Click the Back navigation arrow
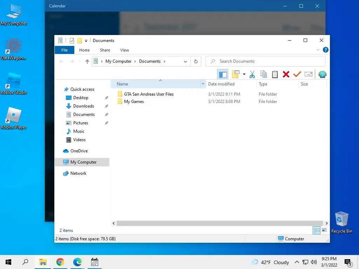Image resolution: width=359 pixels, height=269 pixels. tap(61, 61)
